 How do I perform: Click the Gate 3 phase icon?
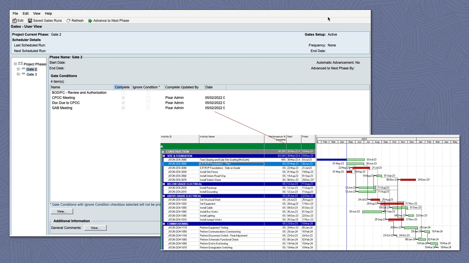[x=23, y=74]
